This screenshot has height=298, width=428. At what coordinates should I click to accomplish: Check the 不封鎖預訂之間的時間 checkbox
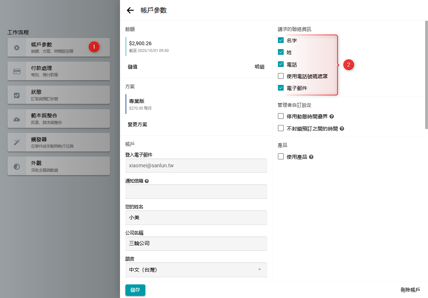[x=281, y=128]
